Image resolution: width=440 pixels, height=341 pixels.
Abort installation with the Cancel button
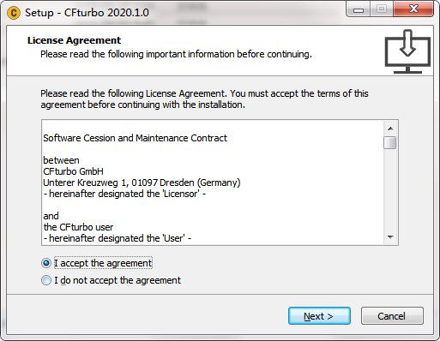coord(392,316)
